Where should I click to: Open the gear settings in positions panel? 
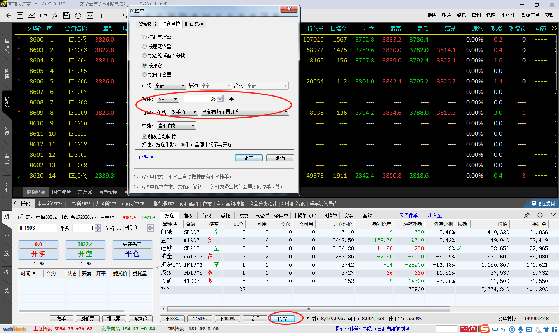point(540,215)
